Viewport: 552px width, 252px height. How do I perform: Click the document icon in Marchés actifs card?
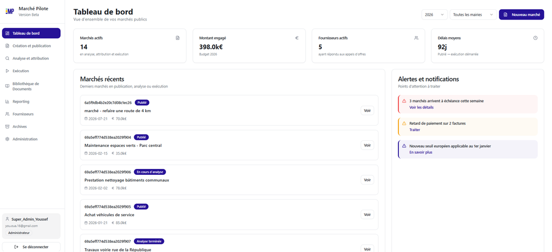[x=178, y=38]
